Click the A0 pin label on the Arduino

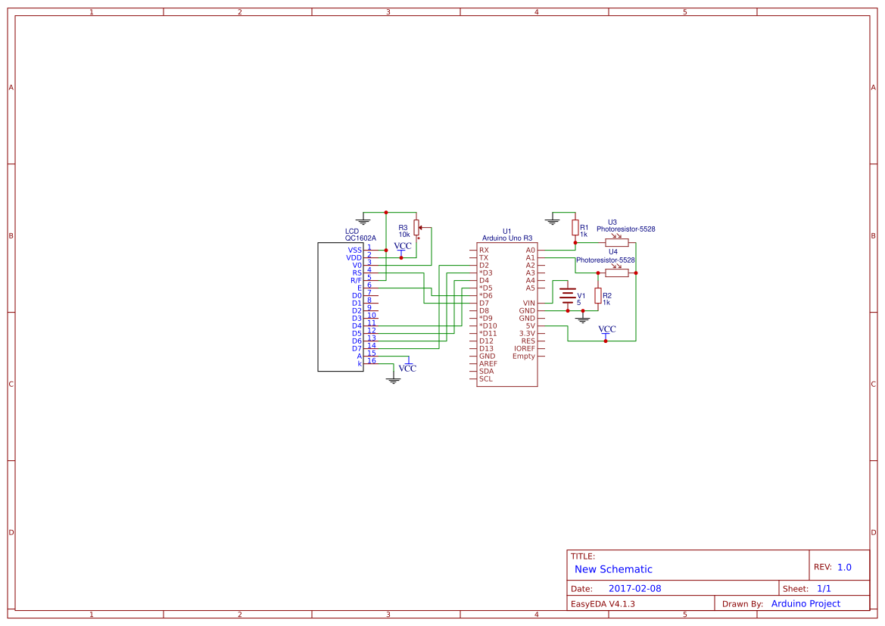[529, 250]
